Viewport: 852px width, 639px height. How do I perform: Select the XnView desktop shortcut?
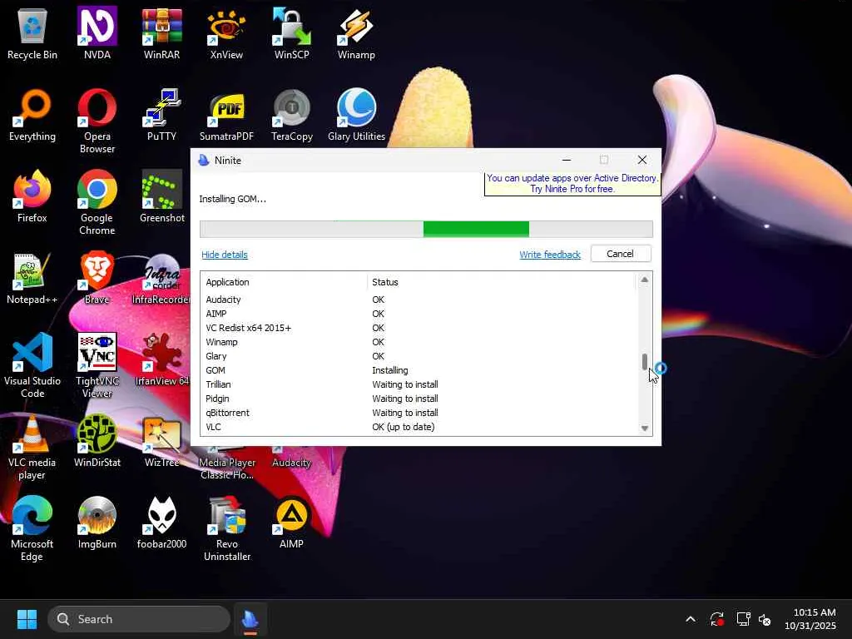(x=226, y=33)
